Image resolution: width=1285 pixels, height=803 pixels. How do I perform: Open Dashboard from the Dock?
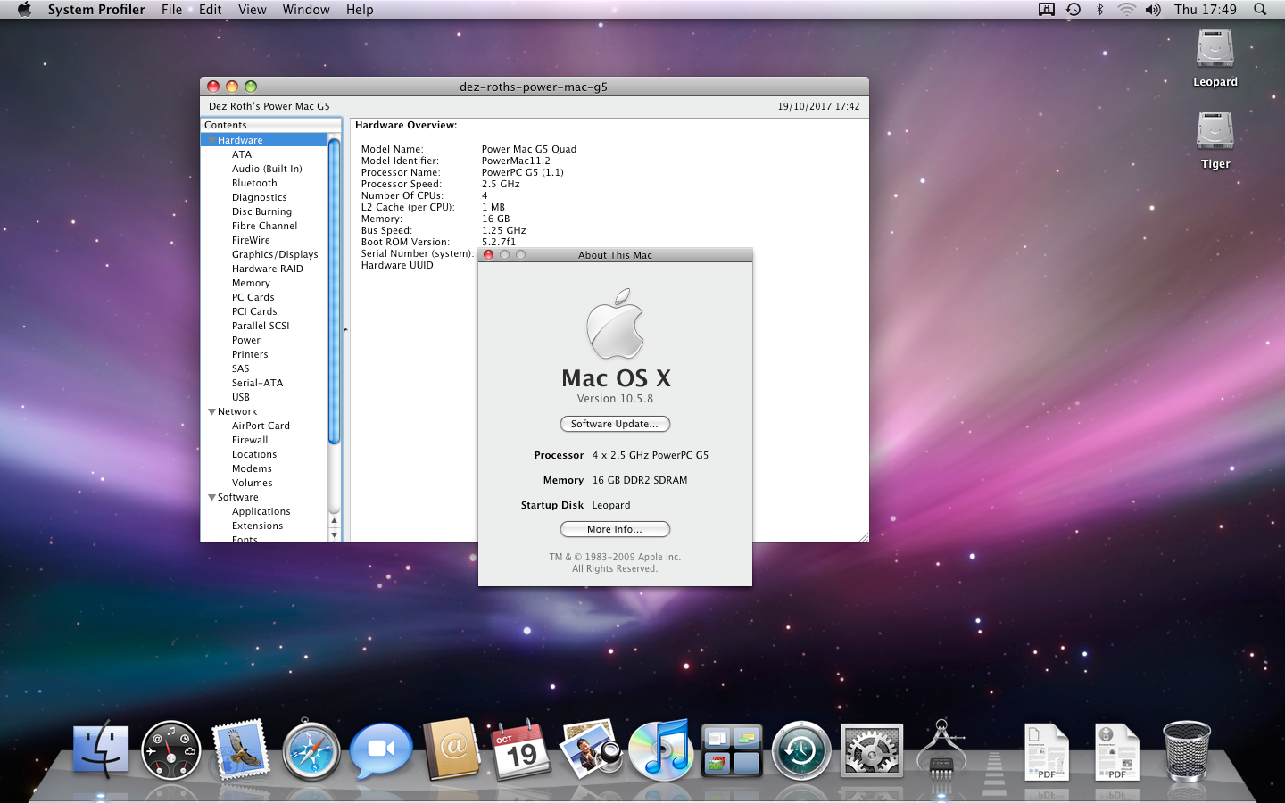click(x=170, y=750)
